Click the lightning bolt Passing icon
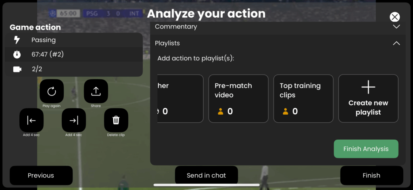413x190 pixels. [x=17, y=40]
